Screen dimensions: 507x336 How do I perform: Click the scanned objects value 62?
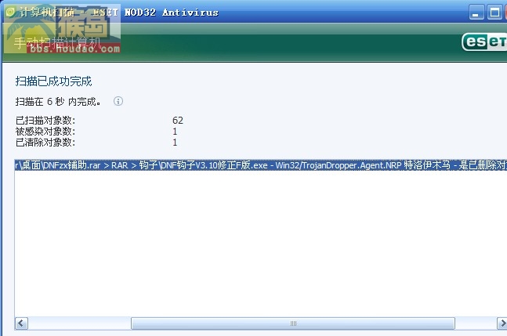tap(178, 121)
